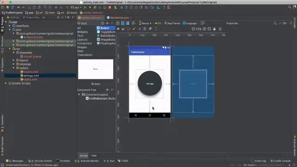The image size is (297, 167).
Task: Open Nexus 4 device dropdown
Action: (145, 23)
